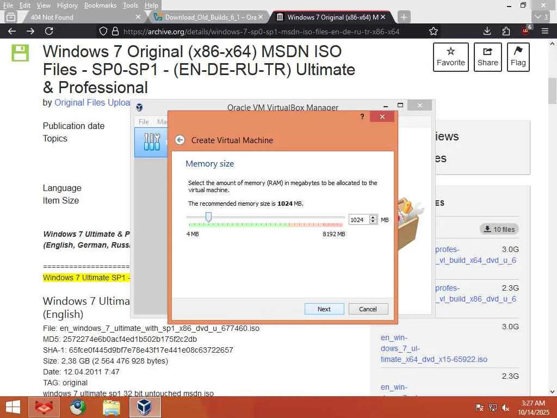Open the Firefox hamburger application menu
Viewport: 557px width, 418px height.
pyautogui.click(x=545, y=31)
